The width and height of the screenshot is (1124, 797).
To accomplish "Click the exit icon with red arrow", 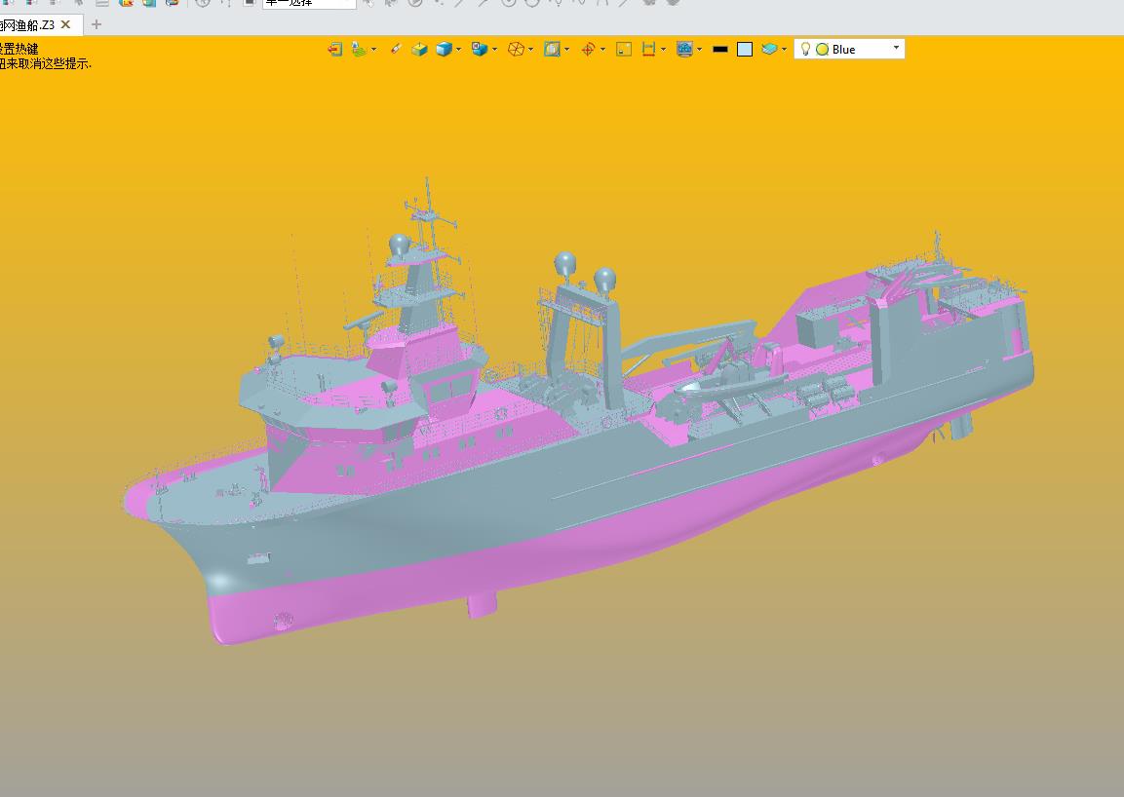I will 334,49.
